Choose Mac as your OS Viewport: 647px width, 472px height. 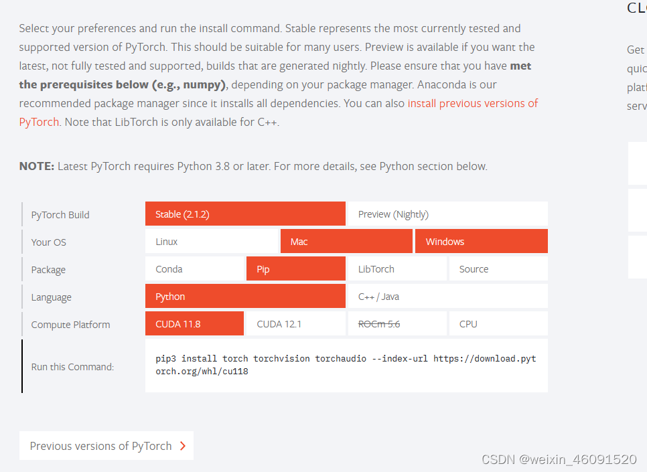(x=346, y=242)
